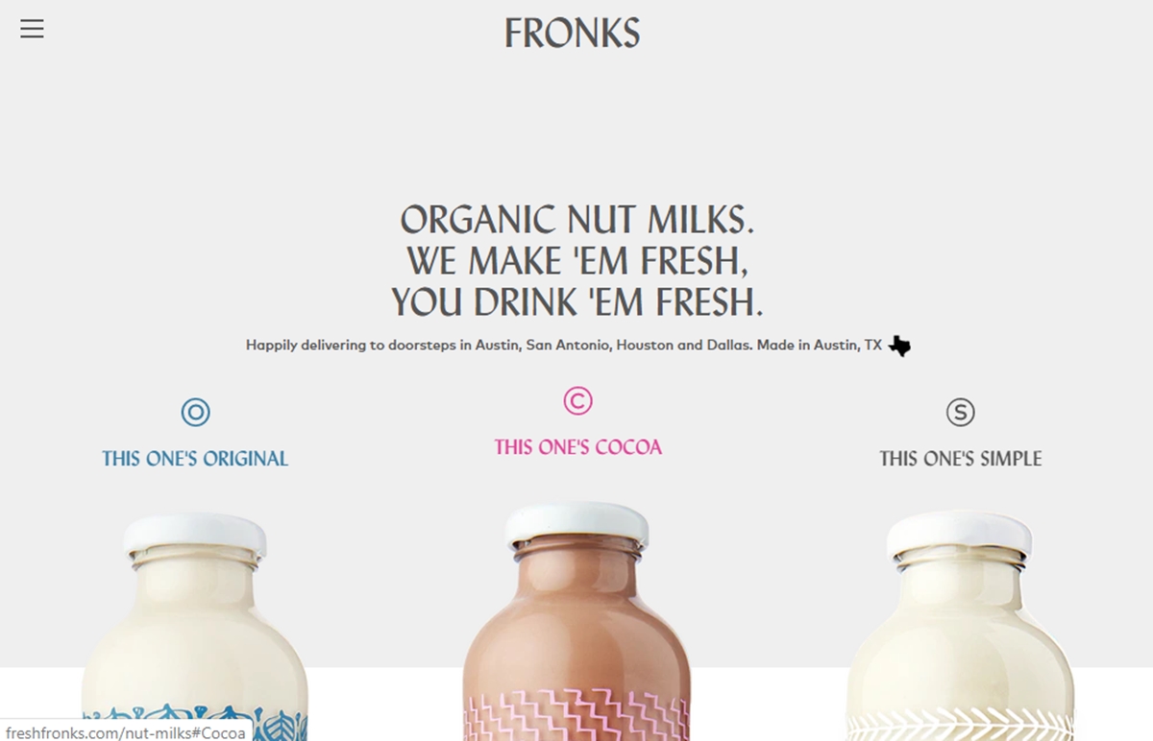
Task: Click the YOU DRINK 'EM FRESH line
Action: tap(576, 302)
